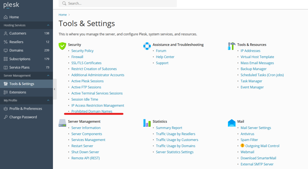Collapse the sidebar with the arrow handle
308x169 pixels.
[x=55, y=89]
